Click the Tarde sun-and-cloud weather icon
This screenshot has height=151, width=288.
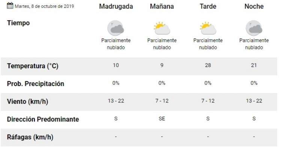tap(208, 28)
